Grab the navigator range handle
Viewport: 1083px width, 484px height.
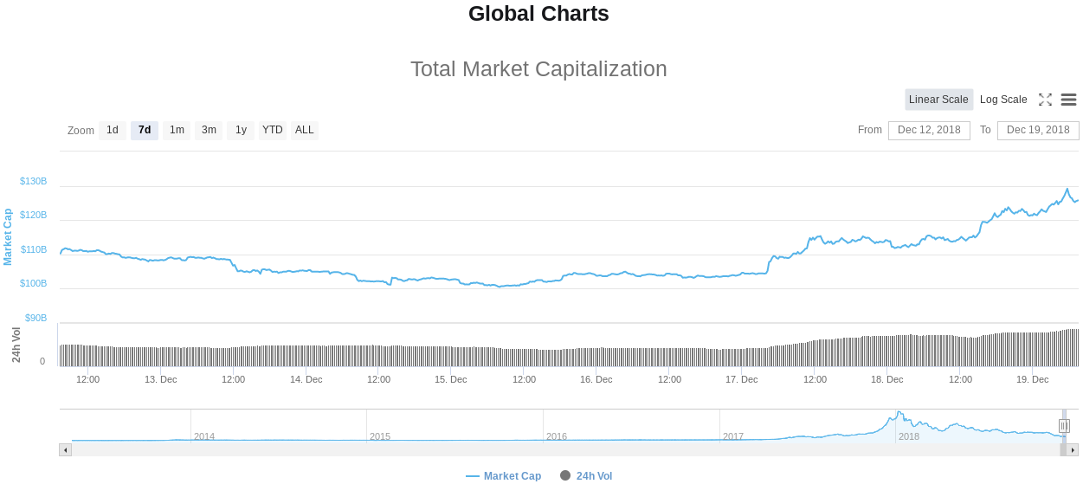(1064, 426)
